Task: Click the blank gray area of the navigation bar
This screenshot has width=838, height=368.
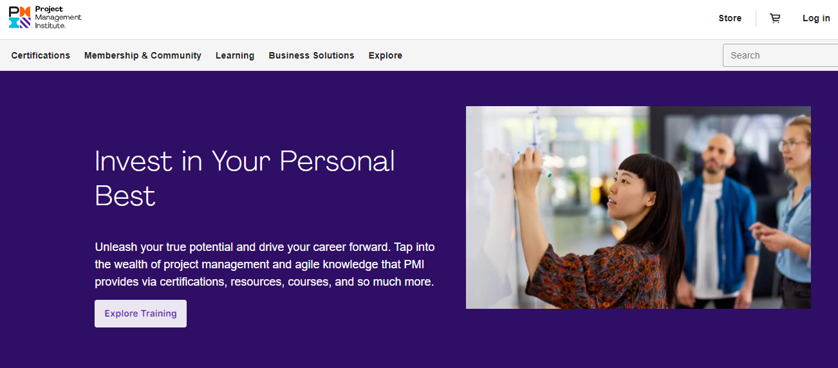Action: click(560, 55)
